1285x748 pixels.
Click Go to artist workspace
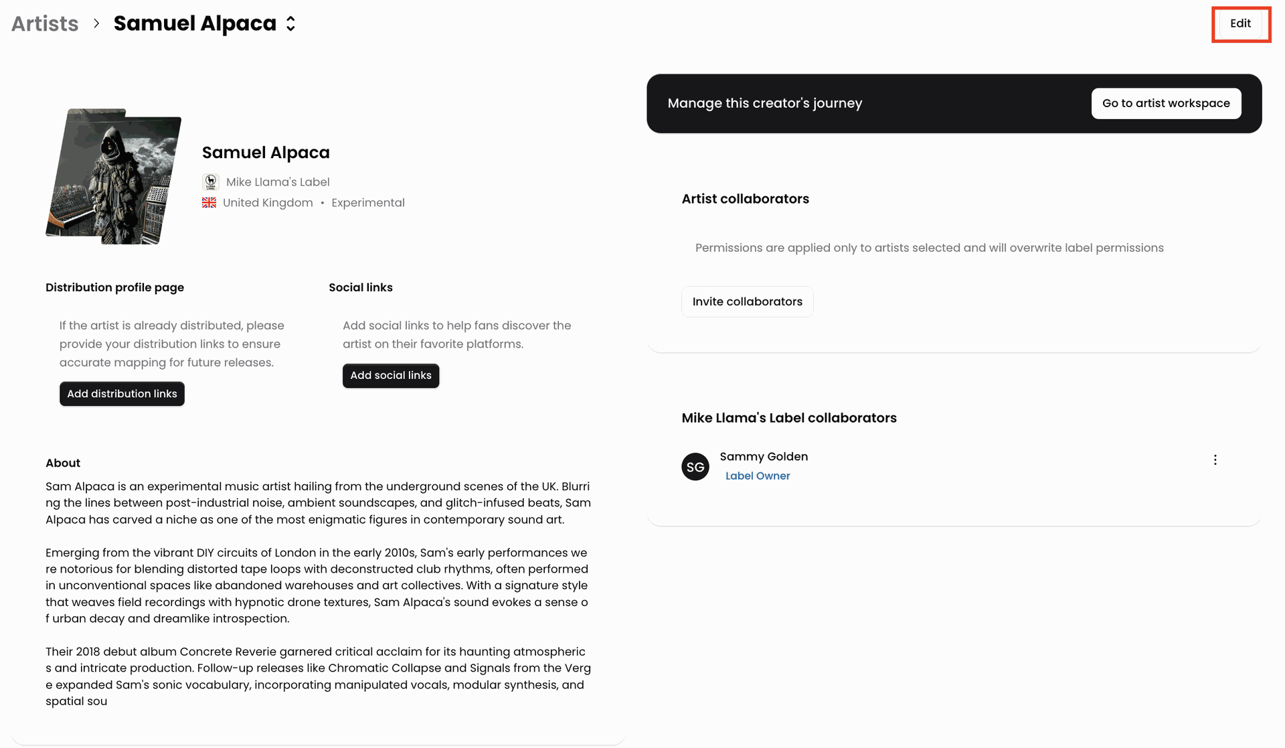point(1166,103)
